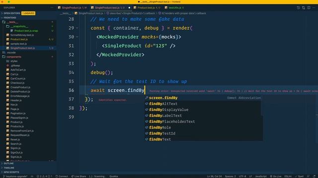Fold the code block at line 29

coord(77,28)
